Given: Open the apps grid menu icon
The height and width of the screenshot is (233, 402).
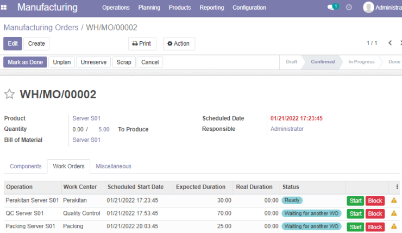Looking at the screenshot, I should (x=4, y=8).
